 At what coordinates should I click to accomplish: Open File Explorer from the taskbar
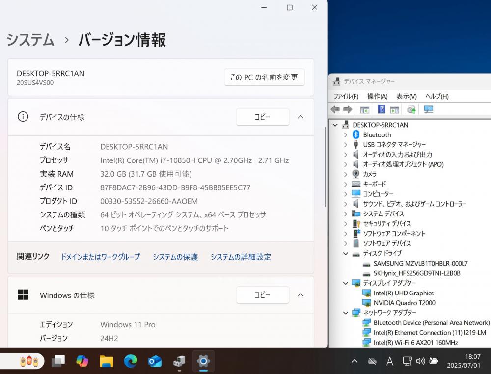107,361
